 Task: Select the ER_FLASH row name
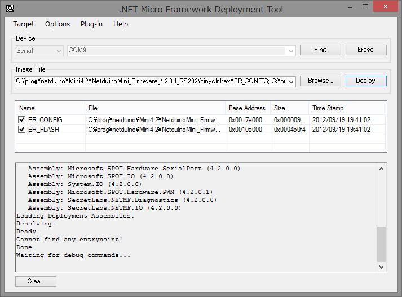pos(43,130)
